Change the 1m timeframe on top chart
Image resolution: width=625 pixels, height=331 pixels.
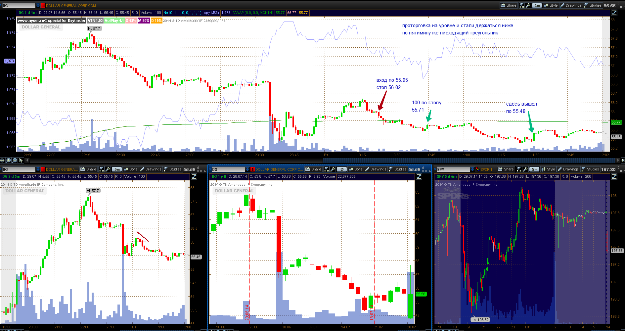click(537, 5)
